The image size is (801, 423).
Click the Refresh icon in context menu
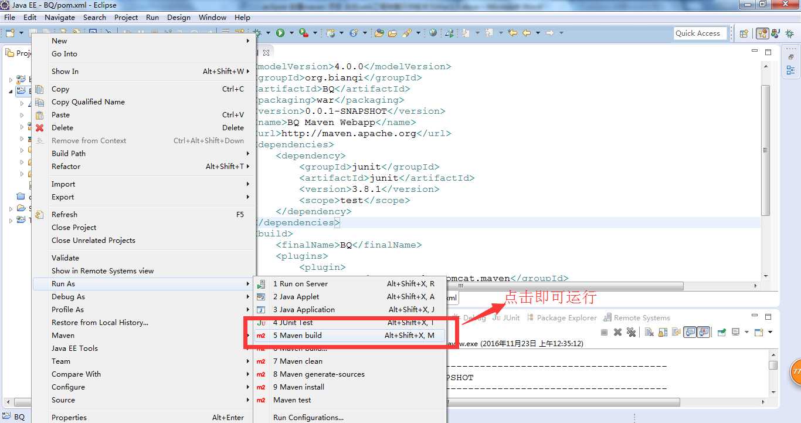(40, 215)
